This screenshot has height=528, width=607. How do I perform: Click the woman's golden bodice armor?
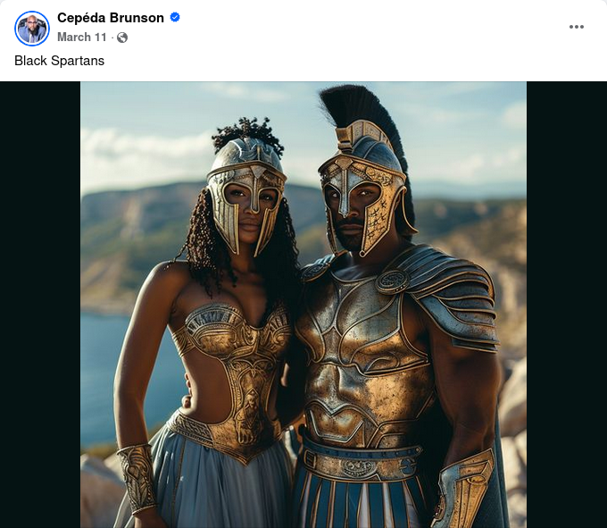[x=237, y=368]
